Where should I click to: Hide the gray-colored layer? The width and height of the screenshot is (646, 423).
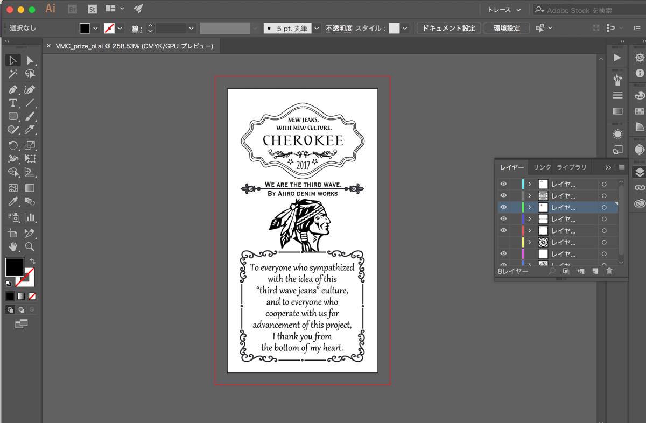504,195
